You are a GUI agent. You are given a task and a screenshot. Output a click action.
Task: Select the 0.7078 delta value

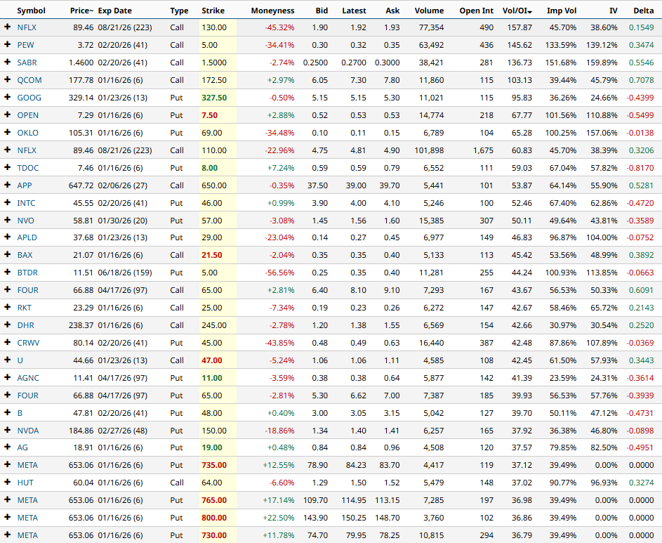click(642, 80)
